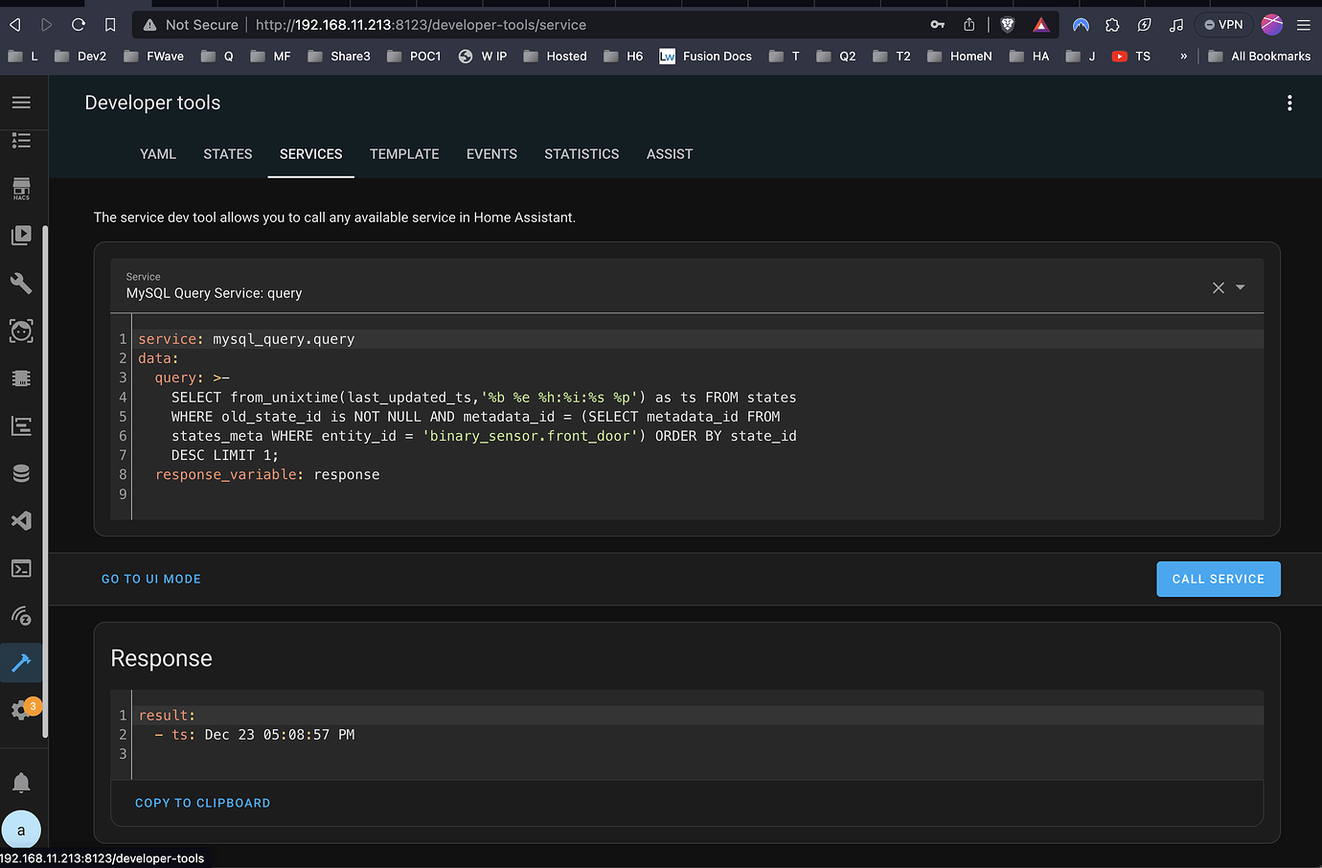Screen dimensions: 1322x868
Task: Open the TS YouTube bookmark
Action: (1131, 57)
